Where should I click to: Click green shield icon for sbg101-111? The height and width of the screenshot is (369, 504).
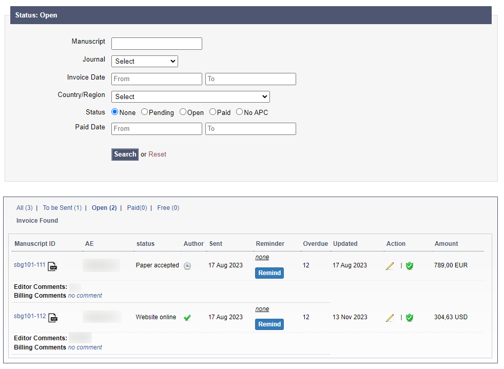[x=410, y=266]
